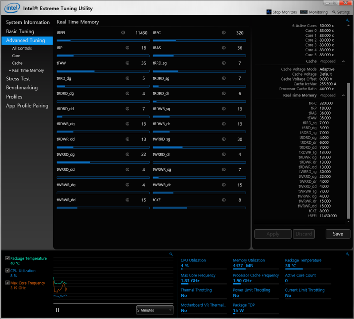
Task: Pause the real-time monitoring graph
Action: (58, 310)
